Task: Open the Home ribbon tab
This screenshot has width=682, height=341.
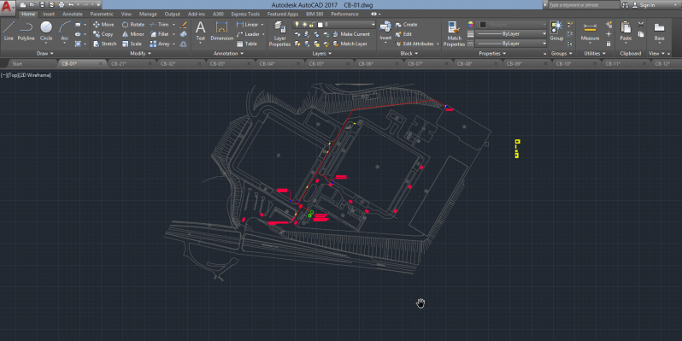Action: [29, 14]
